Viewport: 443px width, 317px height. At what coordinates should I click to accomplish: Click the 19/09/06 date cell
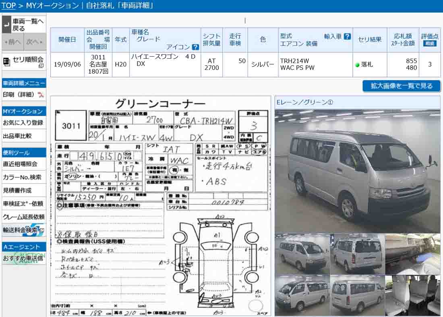[x=67, y=65]
